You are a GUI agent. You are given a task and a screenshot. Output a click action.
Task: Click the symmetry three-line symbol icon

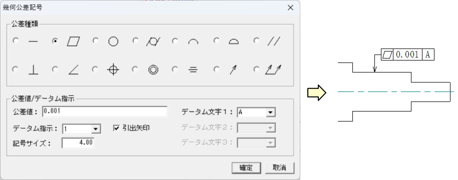193,69
